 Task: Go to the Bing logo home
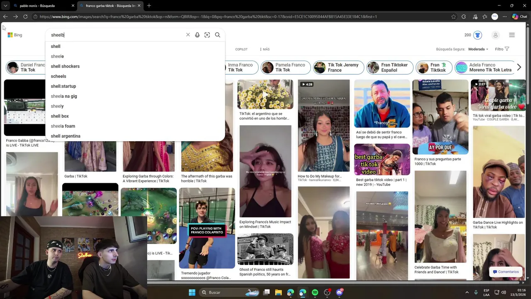pos(15,35)
